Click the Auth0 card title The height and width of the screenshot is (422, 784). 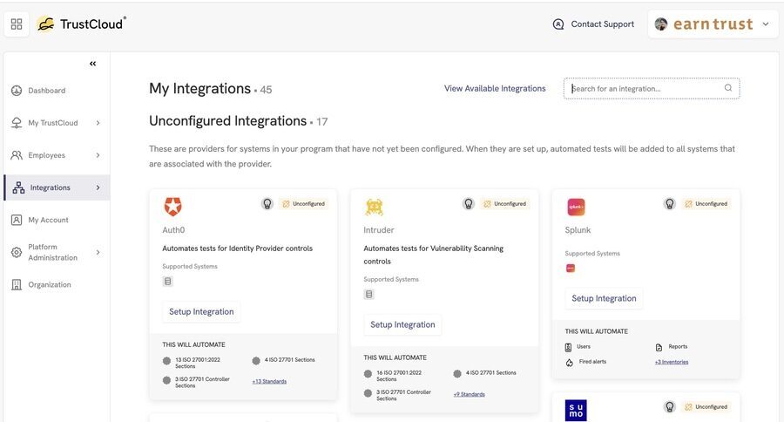coord(173,230)
